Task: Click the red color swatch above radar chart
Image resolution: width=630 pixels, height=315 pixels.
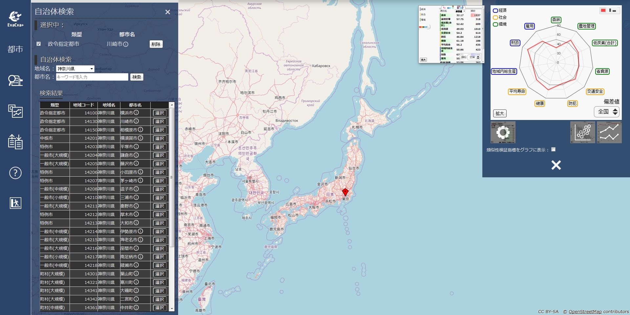Action: (x=603, y=10)
